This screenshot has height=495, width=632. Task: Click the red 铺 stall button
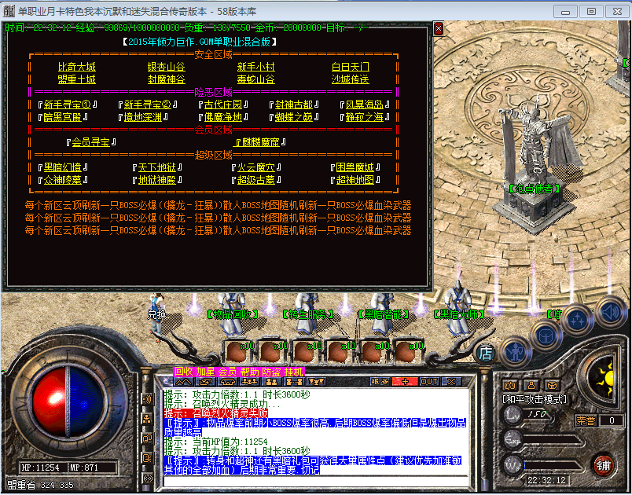point(603,465)
